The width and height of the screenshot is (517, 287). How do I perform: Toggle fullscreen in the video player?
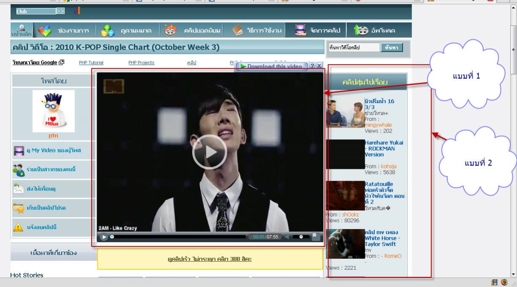click(x=316, y=237)
